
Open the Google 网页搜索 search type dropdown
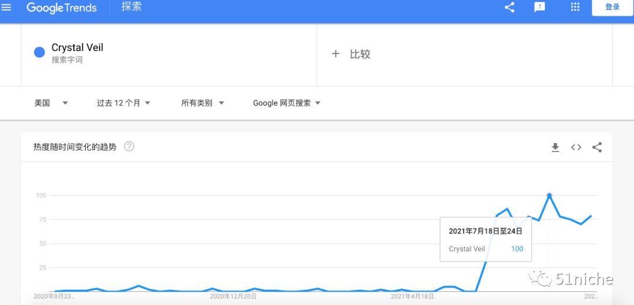(286, 103)
